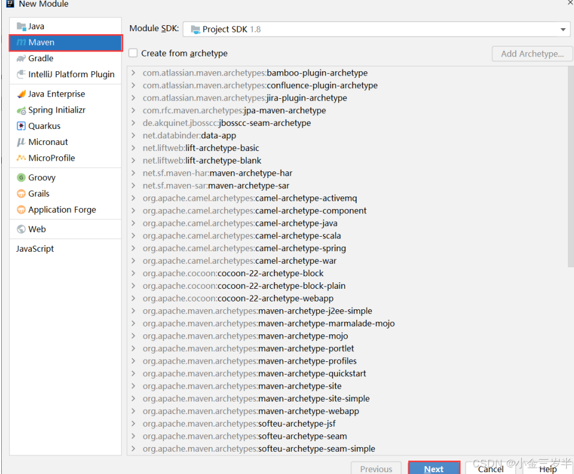Image resolution: width=574 pixels, height=474 pixels.
Task: Open the Module SDK dropdown
Action: tap(563, 29)
